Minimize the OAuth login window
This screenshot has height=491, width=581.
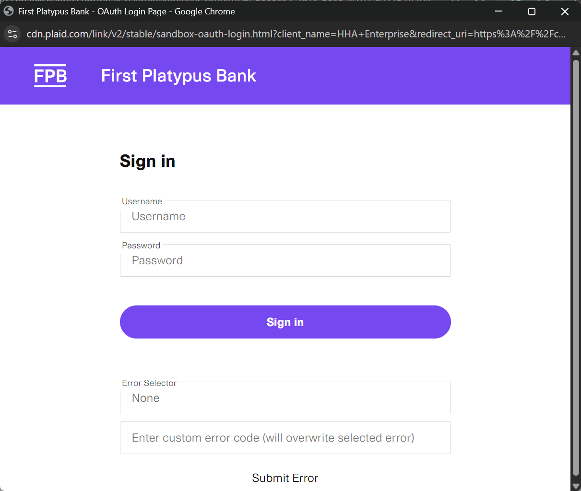498,12
